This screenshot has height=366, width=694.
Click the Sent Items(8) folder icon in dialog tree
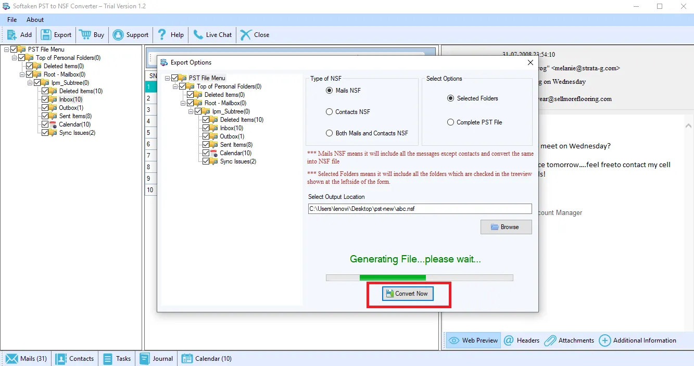point(214,145)
